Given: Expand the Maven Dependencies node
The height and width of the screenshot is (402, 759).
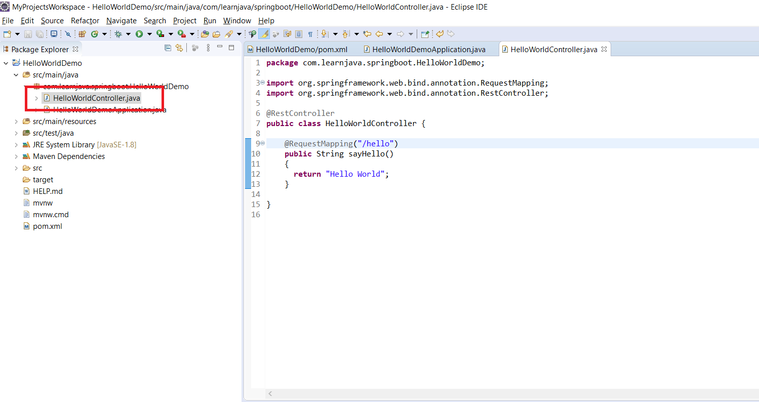Looking at the screenshot, I should [16, 156].
